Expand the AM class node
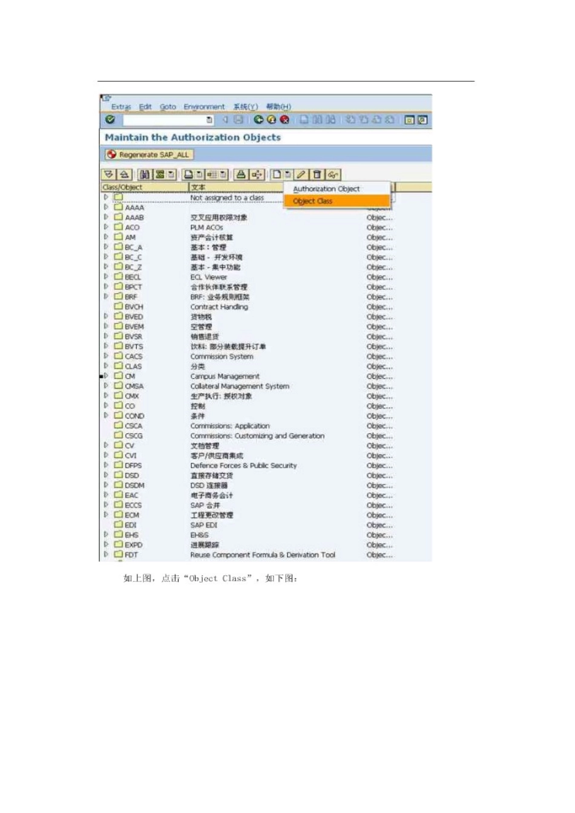The image size is (575, 813). click(106, 237)
